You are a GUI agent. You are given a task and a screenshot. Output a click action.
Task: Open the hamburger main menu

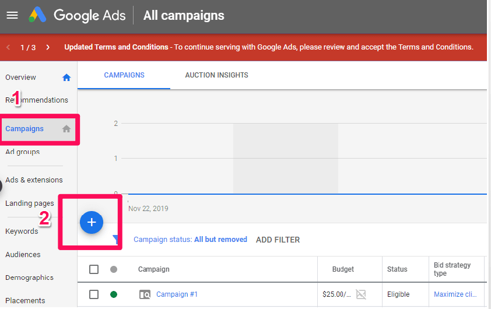pyautogui.click(x=12, y=15)
